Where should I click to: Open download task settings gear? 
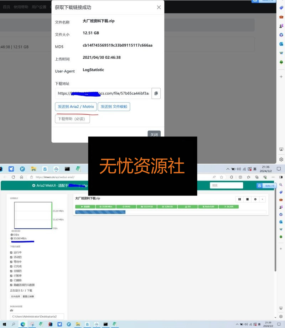pyautogui.click(x=255, y=199)
